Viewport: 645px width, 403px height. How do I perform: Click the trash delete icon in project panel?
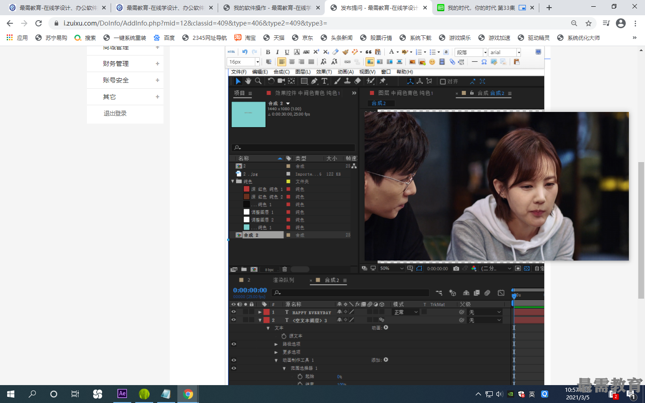coord(284,269)
